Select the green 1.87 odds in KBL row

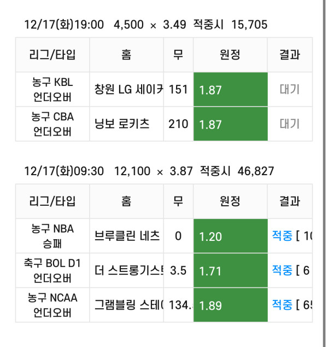pyautogui.click(x=230, y=89)
